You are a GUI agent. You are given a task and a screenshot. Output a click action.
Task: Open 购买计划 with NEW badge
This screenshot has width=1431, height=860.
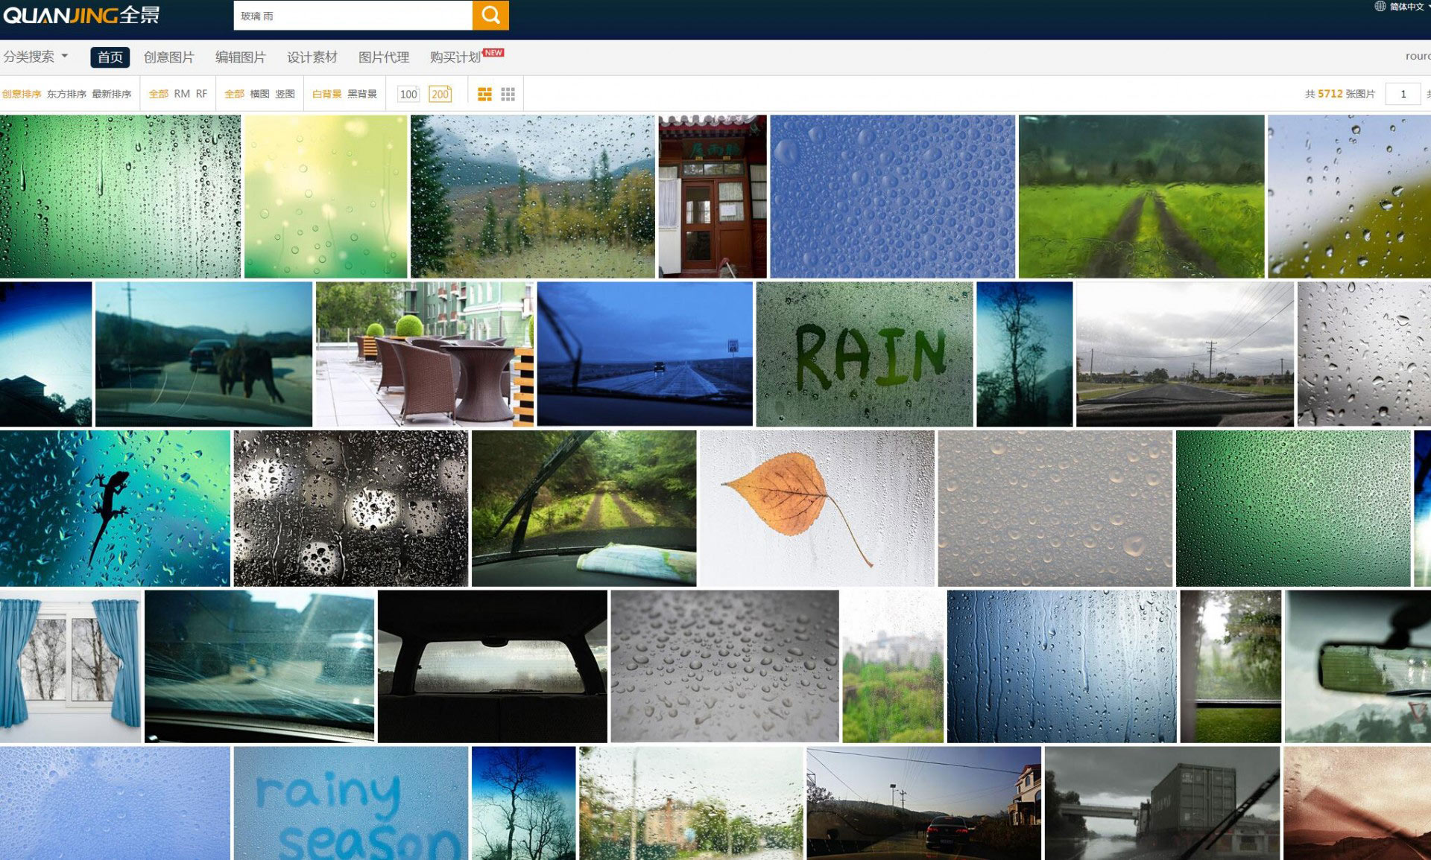pyautogui.click(x=455, y=57)
